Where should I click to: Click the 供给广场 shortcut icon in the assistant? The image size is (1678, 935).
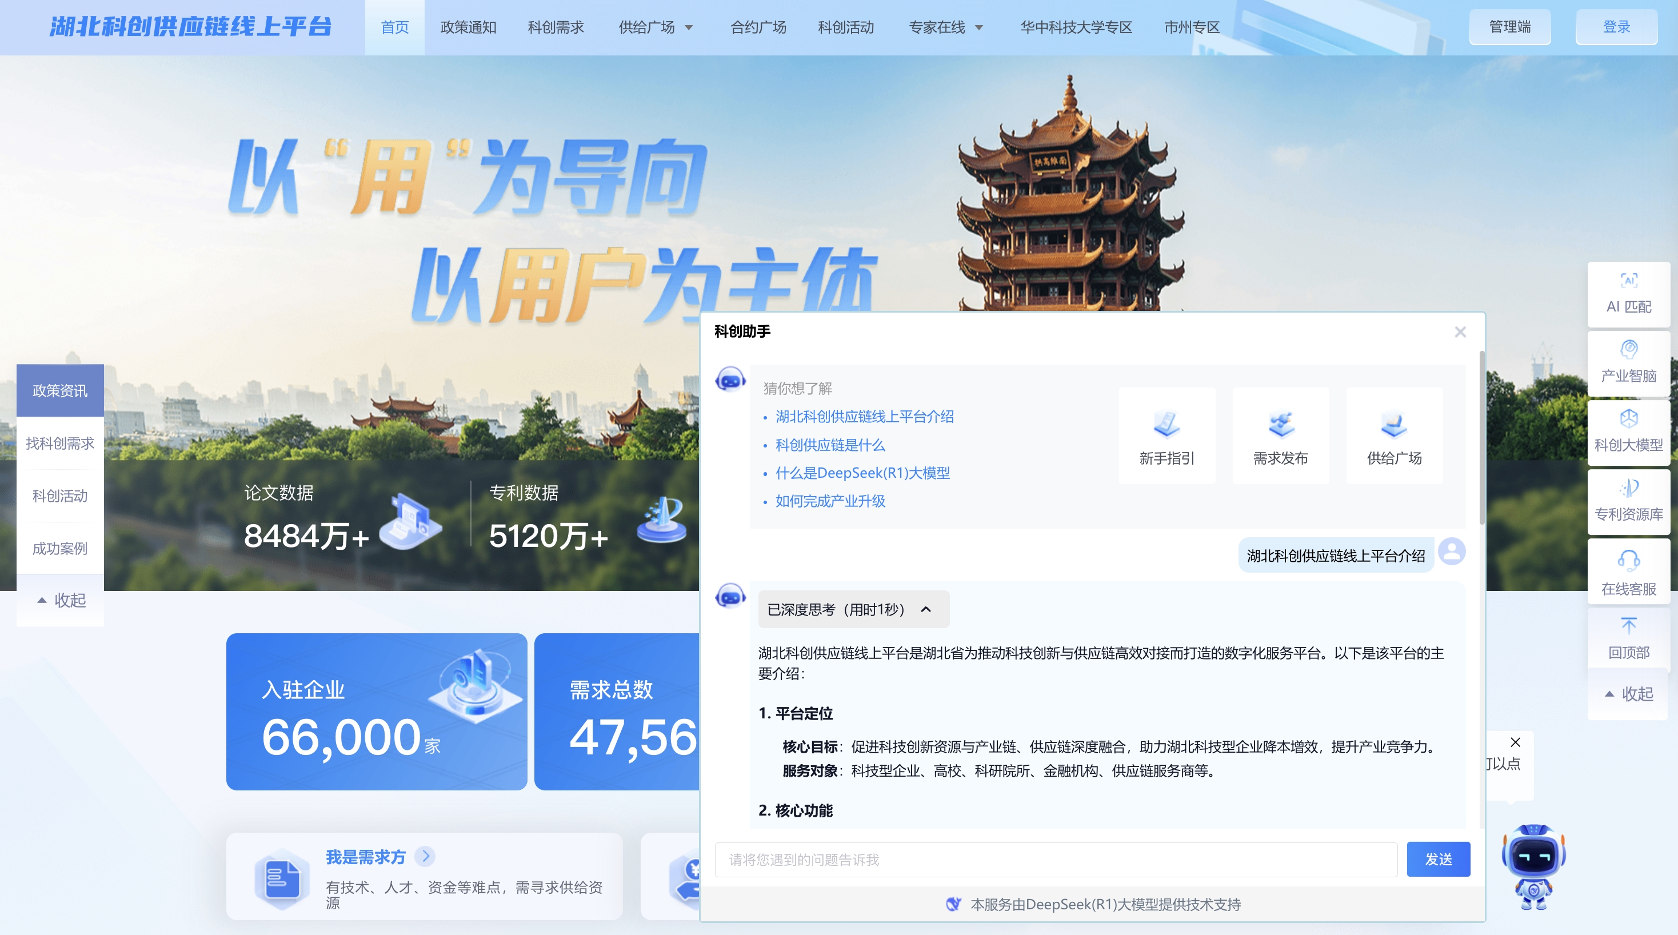(x=1393, y=425)
